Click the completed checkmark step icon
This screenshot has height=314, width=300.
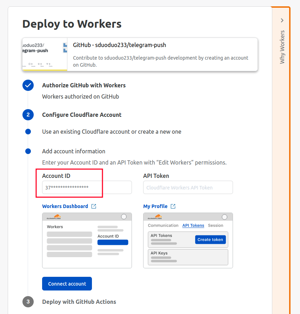[x=28, y=85]
